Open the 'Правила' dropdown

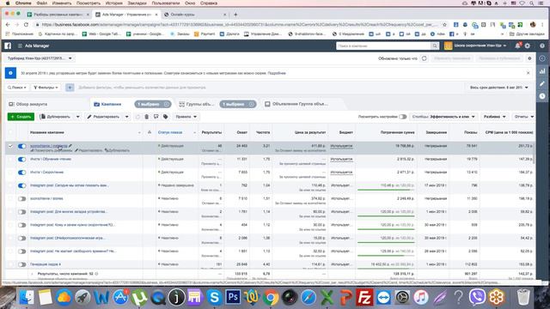186,117
